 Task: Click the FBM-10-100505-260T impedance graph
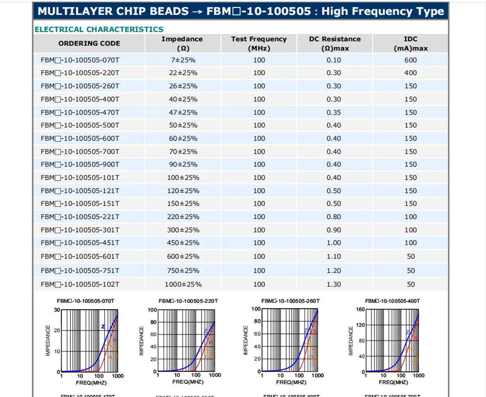coord(290,340)
